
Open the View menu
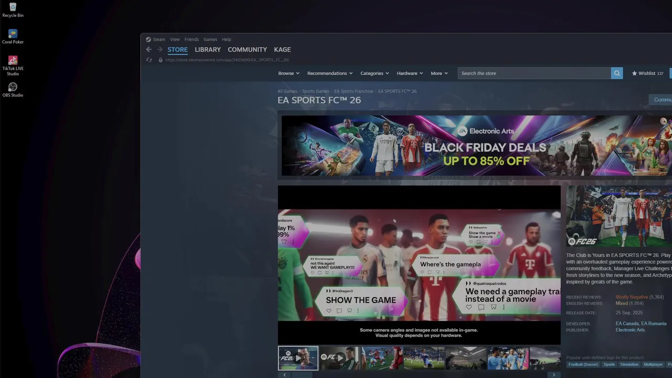pyautogui.click(x=175, y=39)
